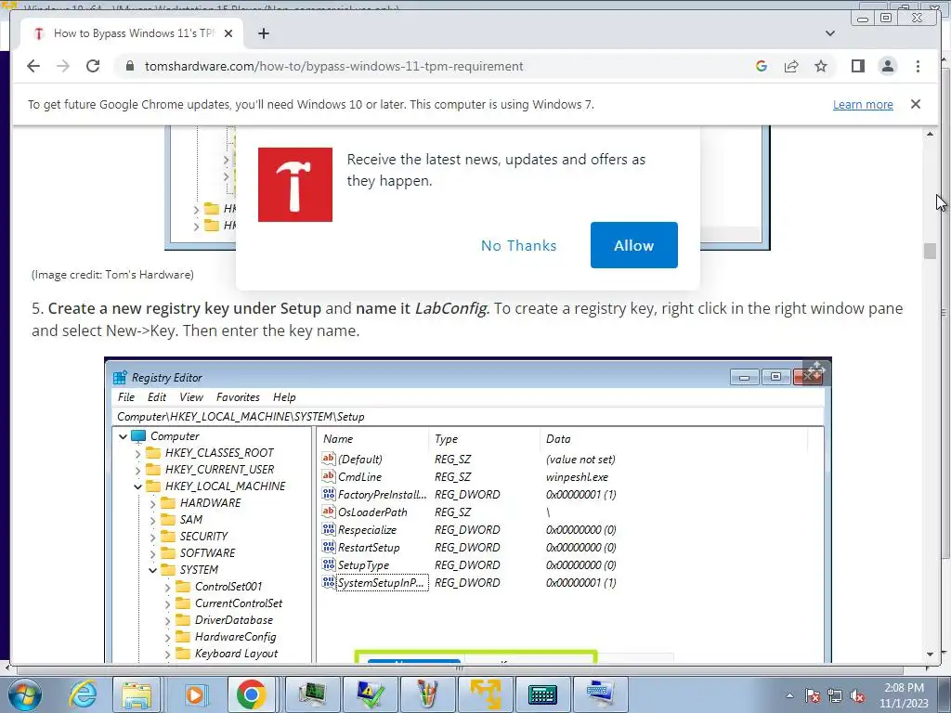Open Windows Media Player from the taskbar
951x713 pixels.
(x=195, y=694)
